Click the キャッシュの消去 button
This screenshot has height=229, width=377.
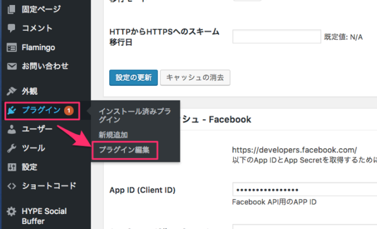pyautogui.click(x=195, y=78)
